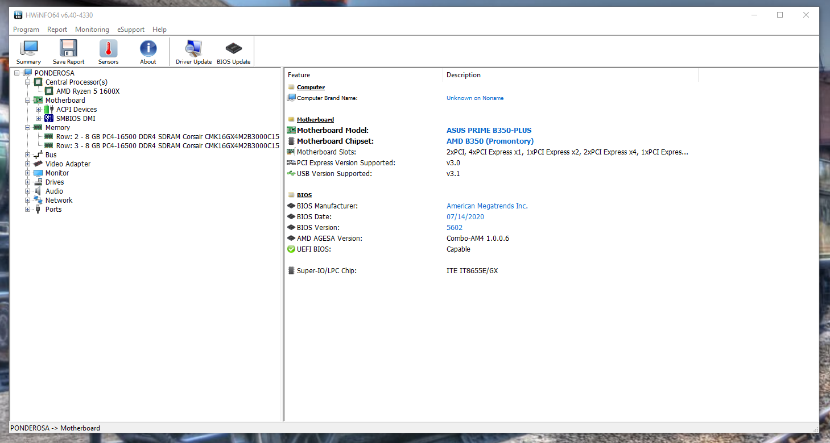The width and height of the screenshot is (830, 443).
Task: Click Unknown on Noname brand value
Action: (475, 98)
